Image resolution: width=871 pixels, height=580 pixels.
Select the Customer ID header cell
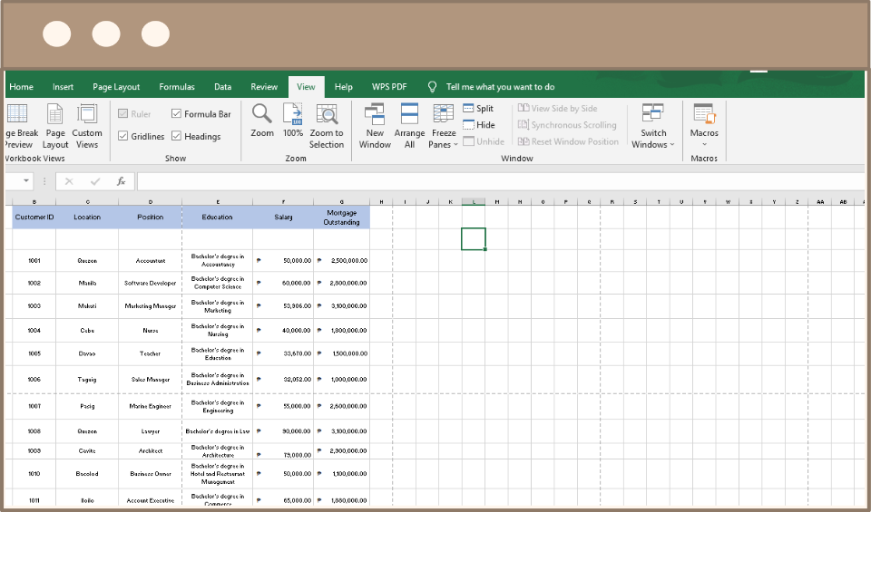click(x=34, y=217)
